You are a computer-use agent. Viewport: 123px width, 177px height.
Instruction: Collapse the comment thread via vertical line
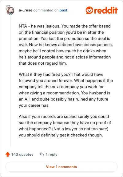tap(10, 81)
